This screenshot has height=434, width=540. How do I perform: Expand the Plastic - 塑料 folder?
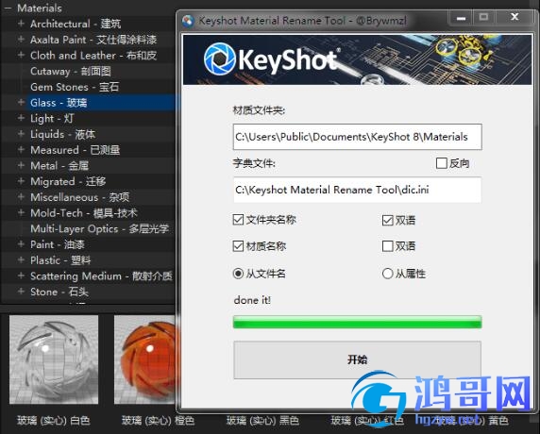(21, 259)
